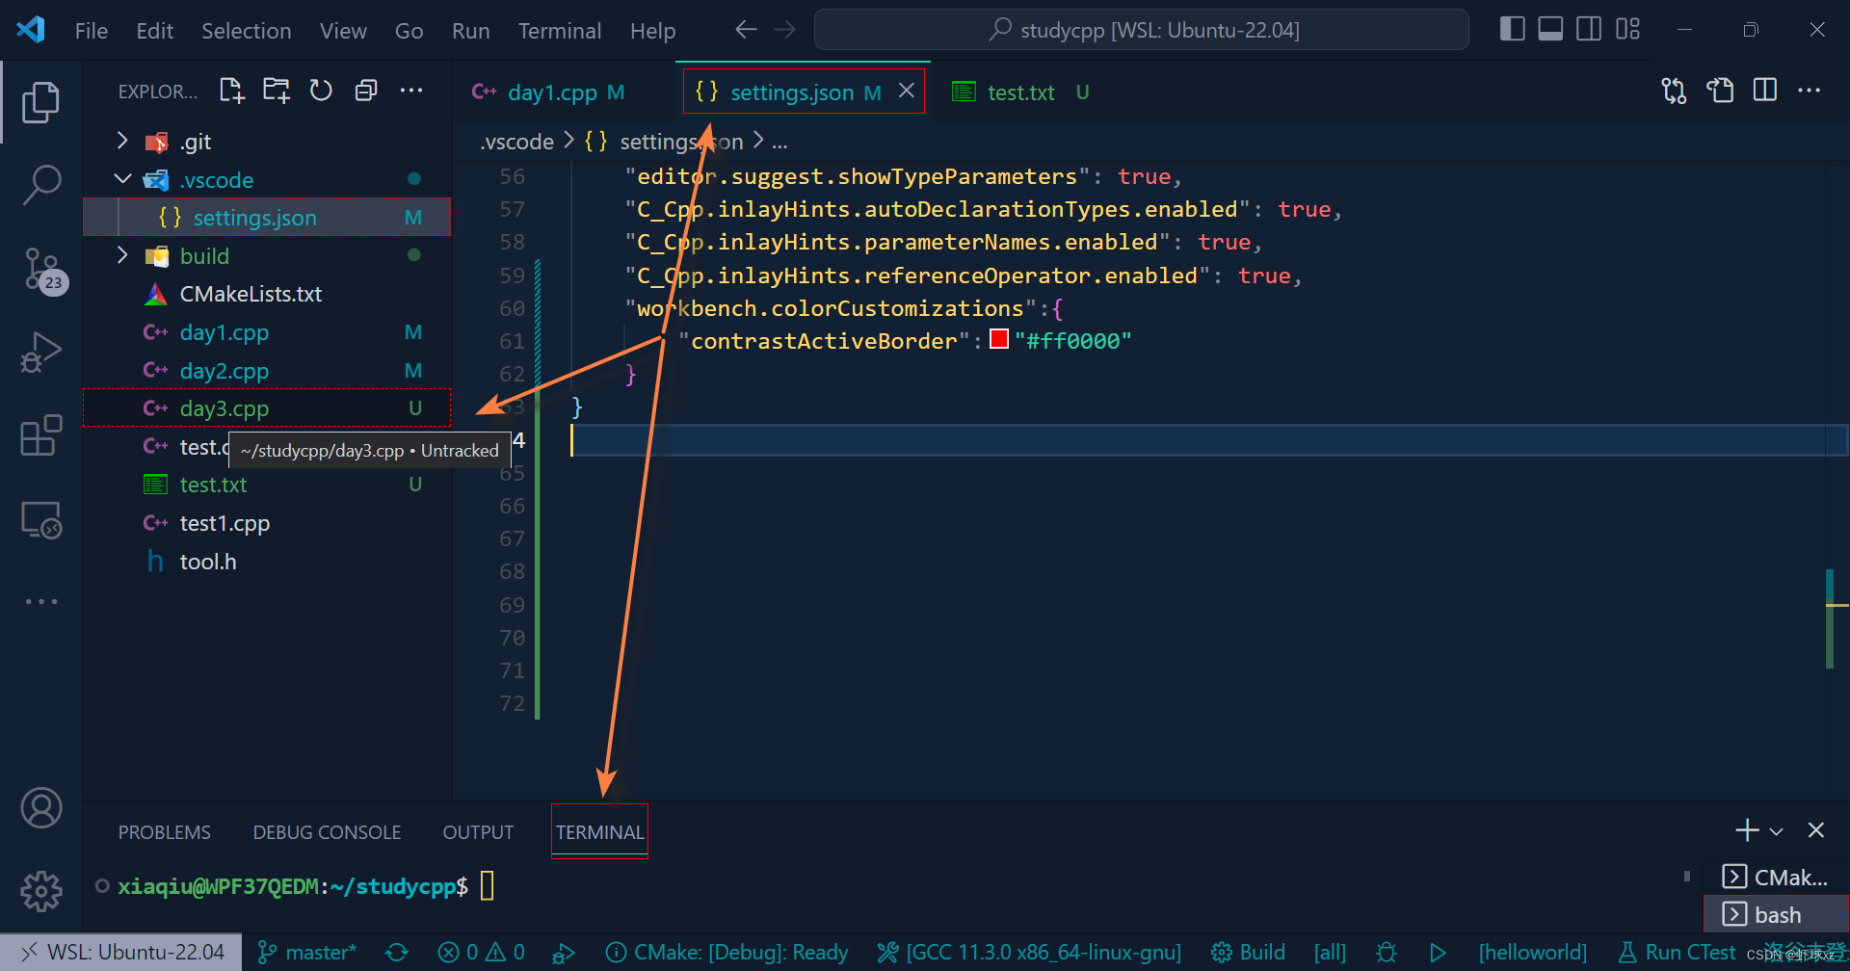Go forward with the navigation arrow

785,30
